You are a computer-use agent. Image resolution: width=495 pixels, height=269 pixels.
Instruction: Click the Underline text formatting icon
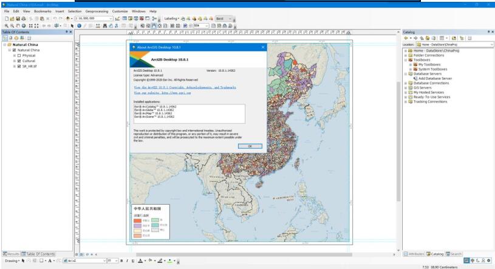pyautogui.click(x=133, y=260)
